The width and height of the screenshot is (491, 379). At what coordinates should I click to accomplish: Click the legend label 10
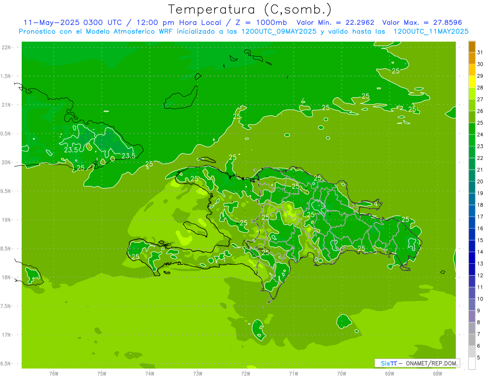[480, 299]
